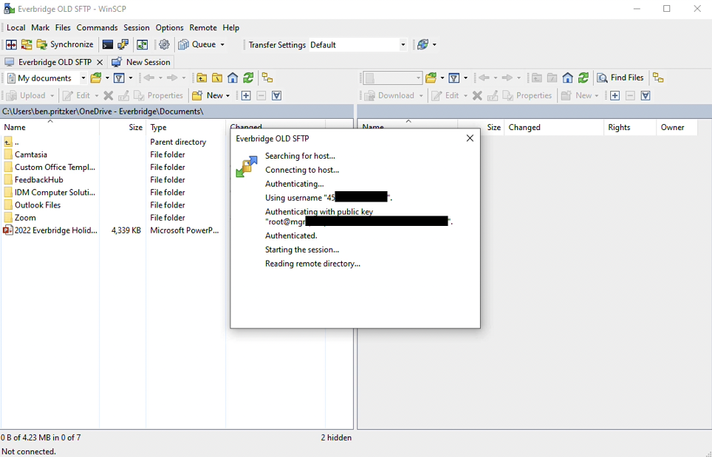
Task: Close the Everbridge OLD SFTP connection dialog
Action: click(470, 139)
